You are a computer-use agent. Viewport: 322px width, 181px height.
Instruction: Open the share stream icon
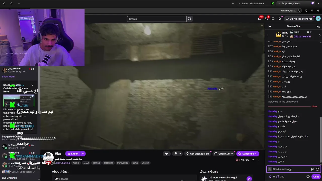click(x=253, y=160)
